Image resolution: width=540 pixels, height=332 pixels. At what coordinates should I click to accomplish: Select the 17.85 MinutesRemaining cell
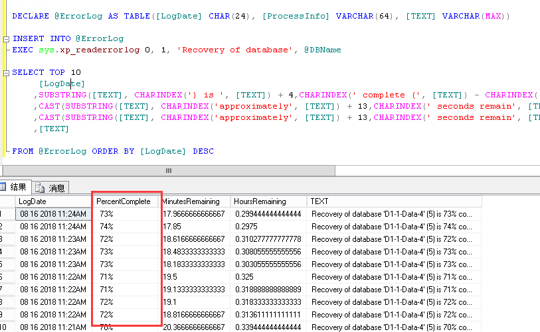click(195, 225)
